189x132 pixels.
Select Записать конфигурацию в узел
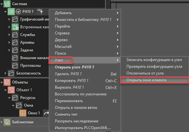(155, 60)
